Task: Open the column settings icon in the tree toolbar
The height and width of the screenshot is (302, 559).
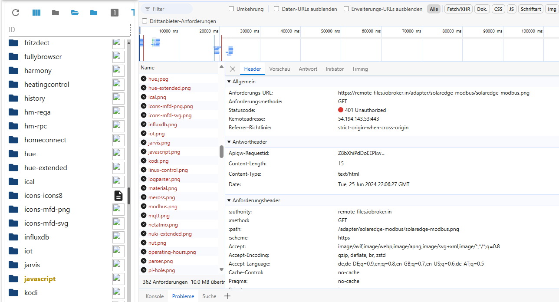Action: coord(36,13)
